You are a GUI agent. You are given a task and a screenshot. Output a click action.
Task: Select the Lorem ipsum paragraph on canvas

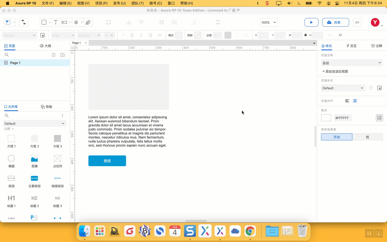click(128, 131)
